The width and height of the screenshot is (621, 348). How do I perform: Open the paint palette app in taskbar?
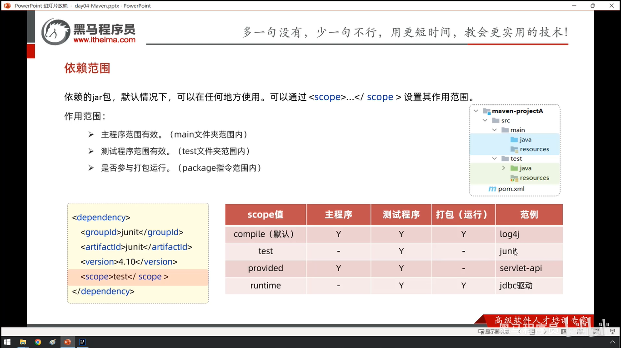(53, 342)
